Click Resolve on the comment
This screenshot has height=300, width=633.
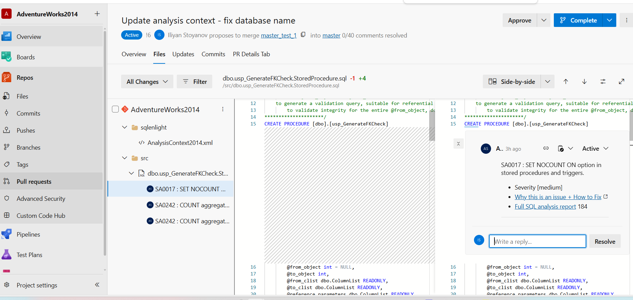click(605, 241)
